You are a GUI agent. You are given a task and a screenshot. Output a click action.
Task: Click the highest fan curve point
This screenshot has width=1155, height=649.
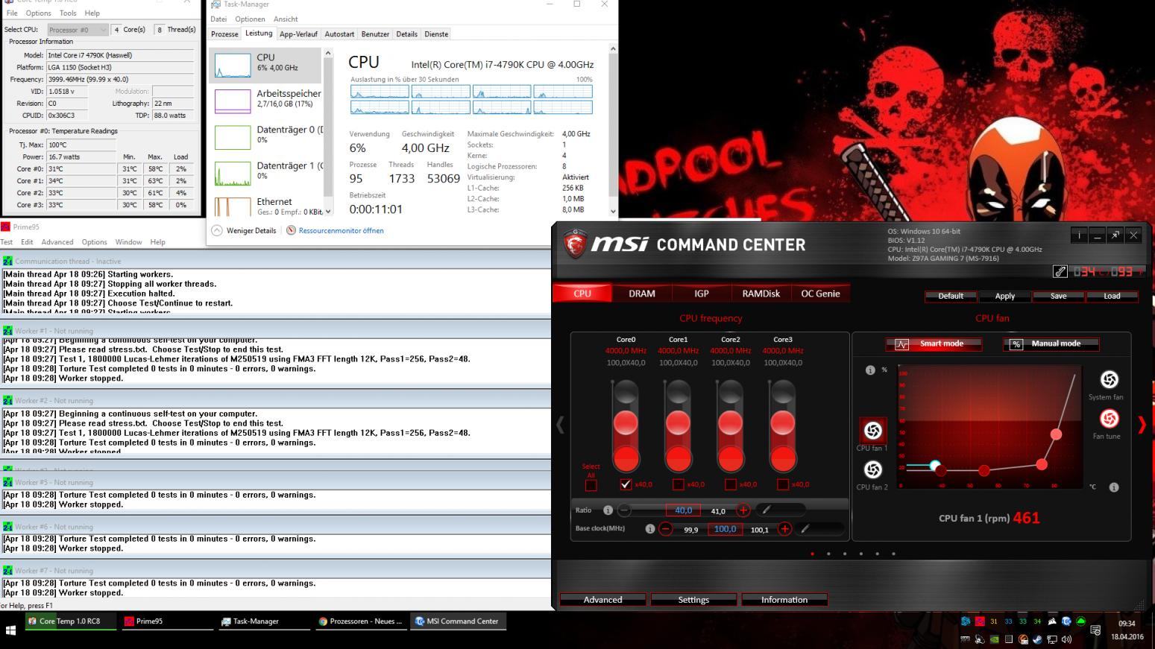(x=1056, y=434)
